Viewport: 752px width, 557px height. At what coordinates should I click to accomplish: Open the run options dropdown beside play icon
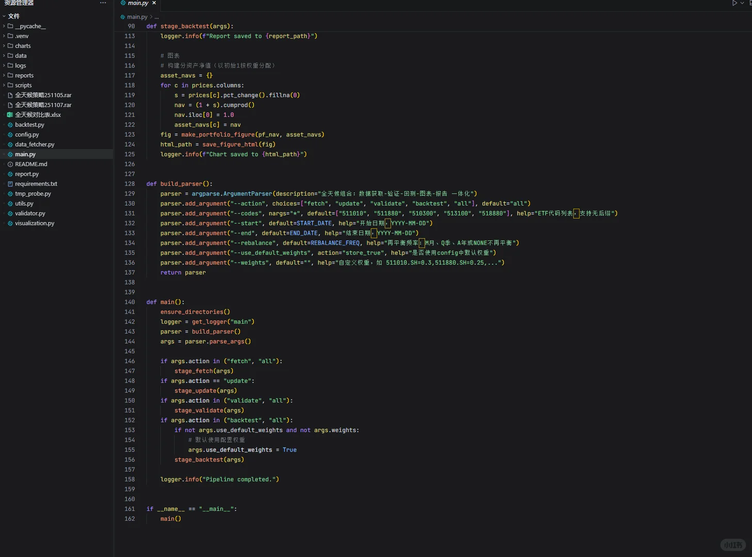tap(742, 3)
